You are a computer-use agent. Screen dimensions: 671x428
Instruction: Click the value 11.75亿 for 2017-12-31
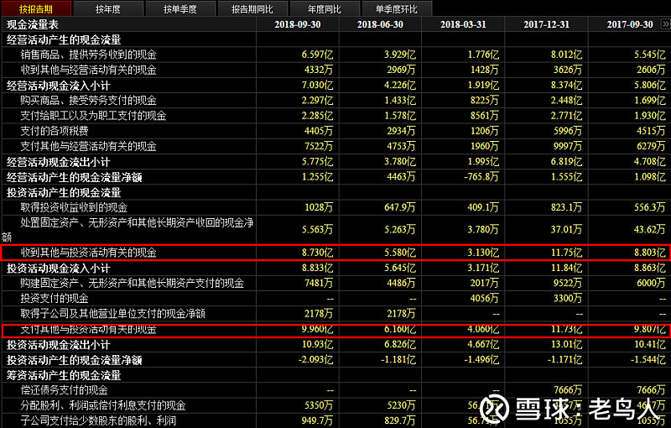point(567,253)
